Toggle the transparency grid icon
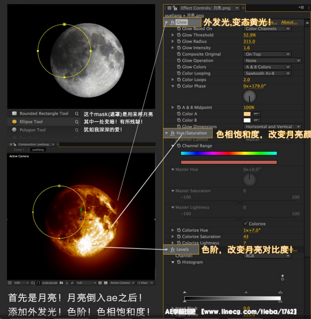The image size is (311, 319). click(x=106, y=283)
